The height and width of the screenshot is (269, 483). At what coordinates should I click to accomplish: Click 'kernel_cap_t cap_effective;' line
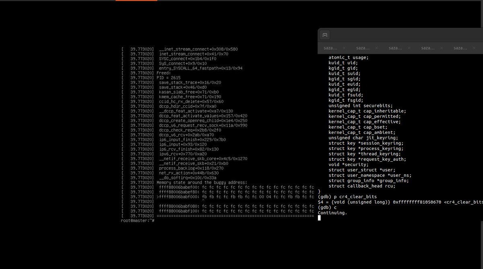[365, 122]
